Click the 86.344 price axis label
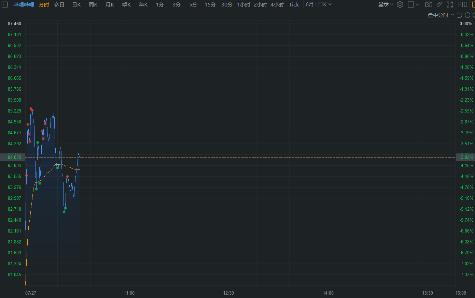475x298 pixels. pos(14,67)
